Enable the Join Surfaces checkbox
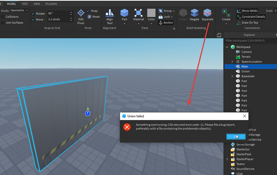This screenshot has width=277, height=175. coord(3,23)
